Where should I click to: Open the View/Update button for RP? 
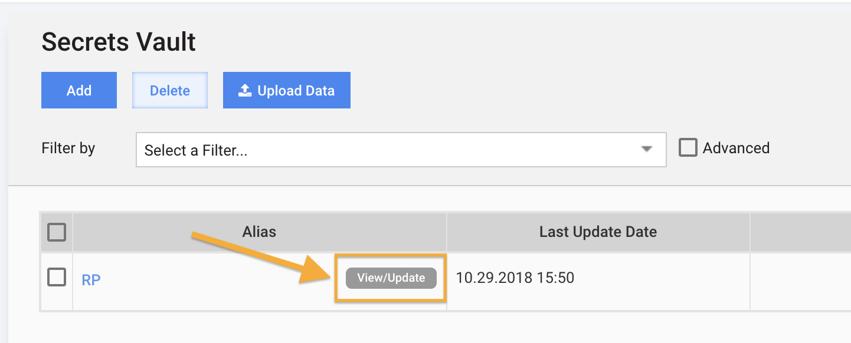(x=391, y=278)
